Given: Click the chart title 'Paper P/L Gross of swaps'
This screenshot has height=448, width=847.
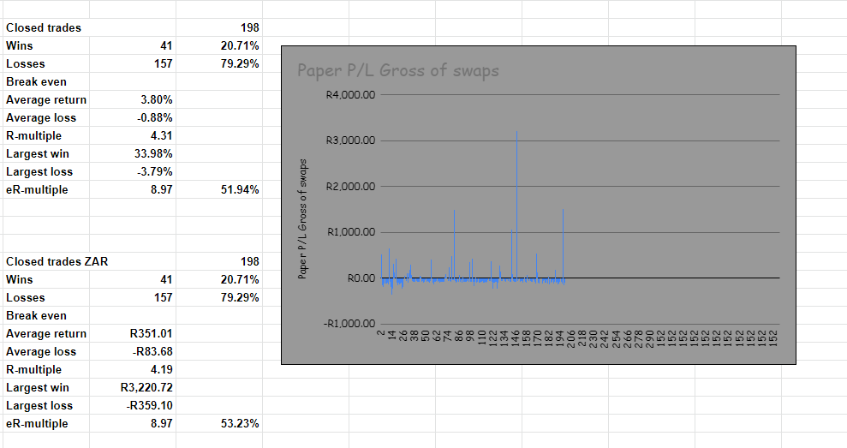Looking at the screenshot, I should tap(397, 70).
